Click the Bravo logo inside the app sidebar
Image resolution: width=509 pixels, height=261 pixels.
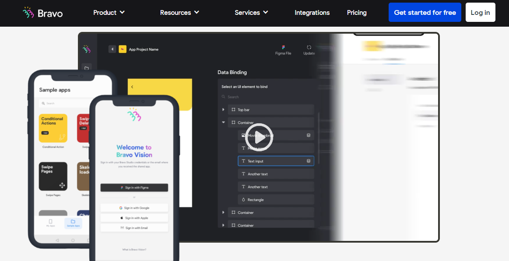coord(86,49)
